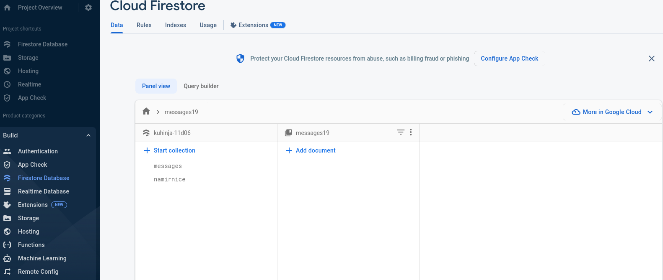This screenshot has width=663, height=280.
Task: Open Extensions under Build
Action: (33, 205)
